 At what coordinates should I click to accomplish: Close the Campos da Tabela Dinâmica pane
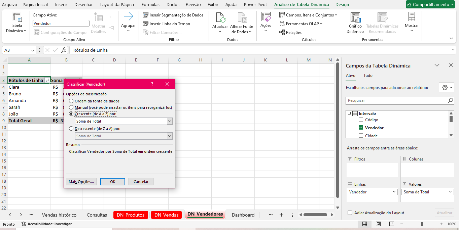(x=451, y=65)
